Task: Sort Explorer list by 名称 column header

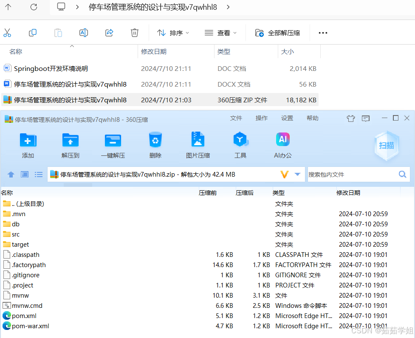Action: [16, 51]
